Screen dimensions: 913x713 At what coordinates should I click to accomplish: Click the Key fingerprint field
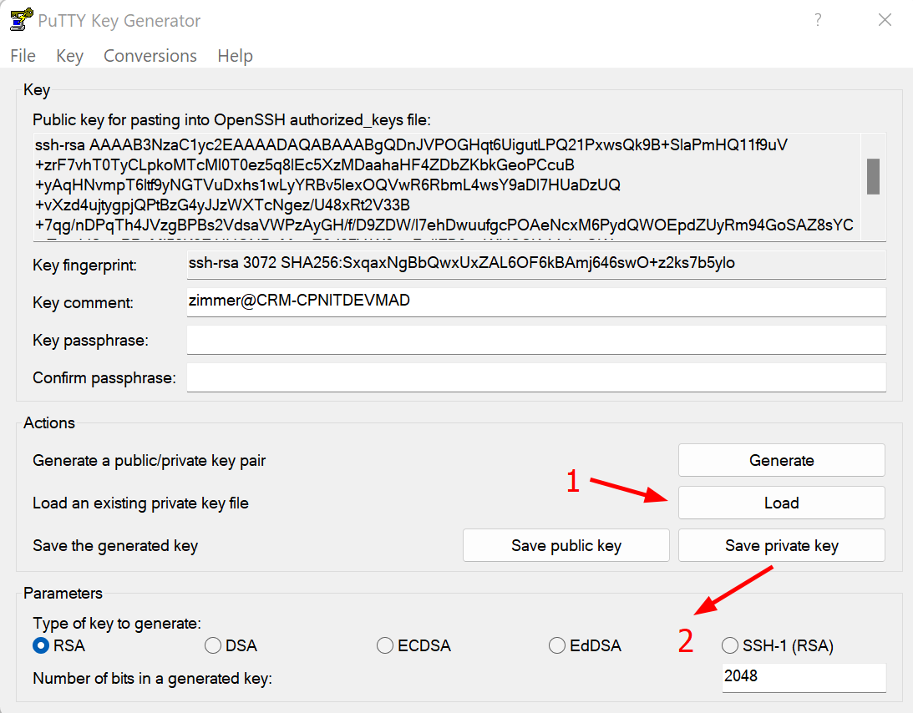(536, 265)
